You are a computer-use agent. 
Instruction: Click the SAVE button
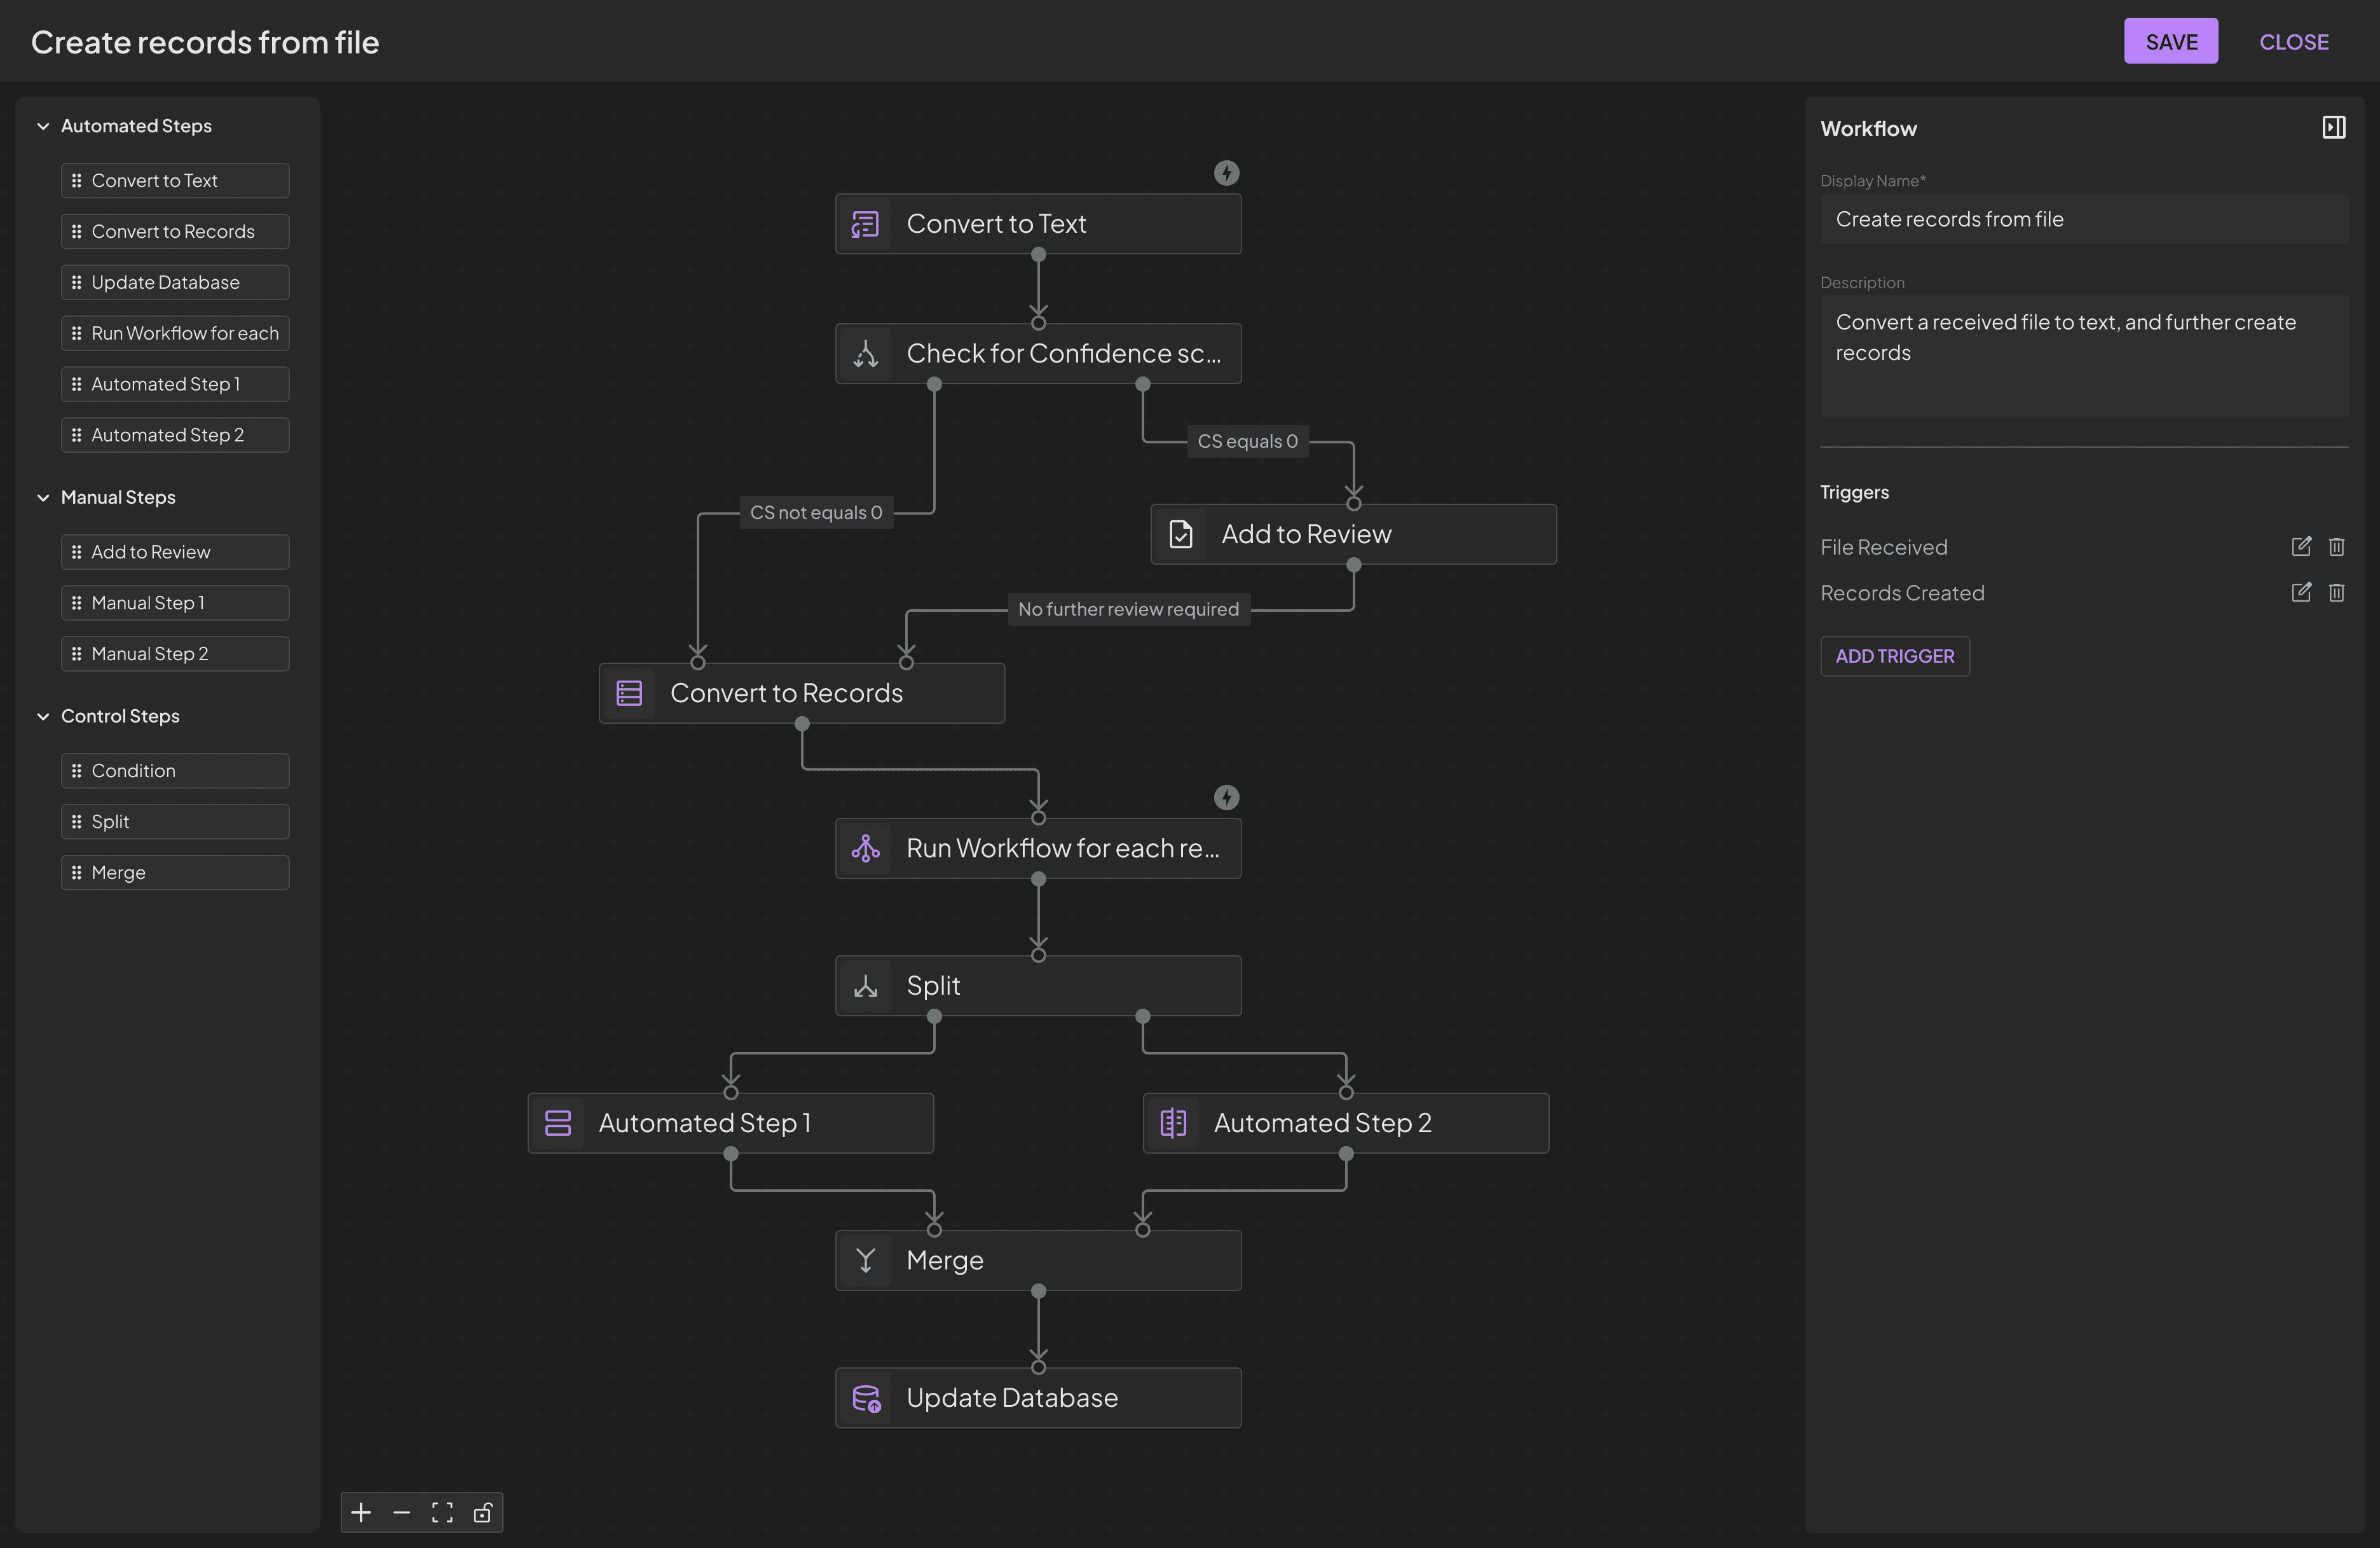[x=2171, y=41]
